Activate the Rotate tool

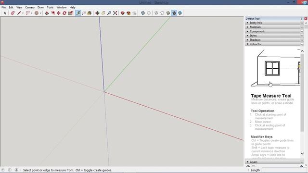click(x=64, y=13)
